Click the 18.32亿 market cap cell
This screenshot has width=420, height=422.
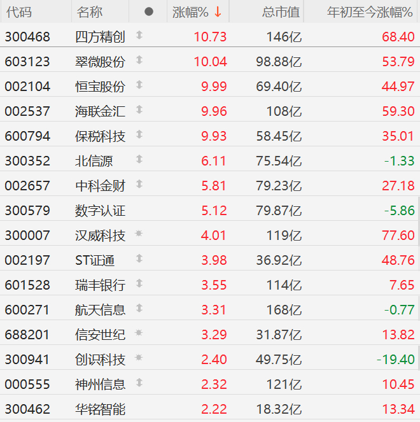279,409
